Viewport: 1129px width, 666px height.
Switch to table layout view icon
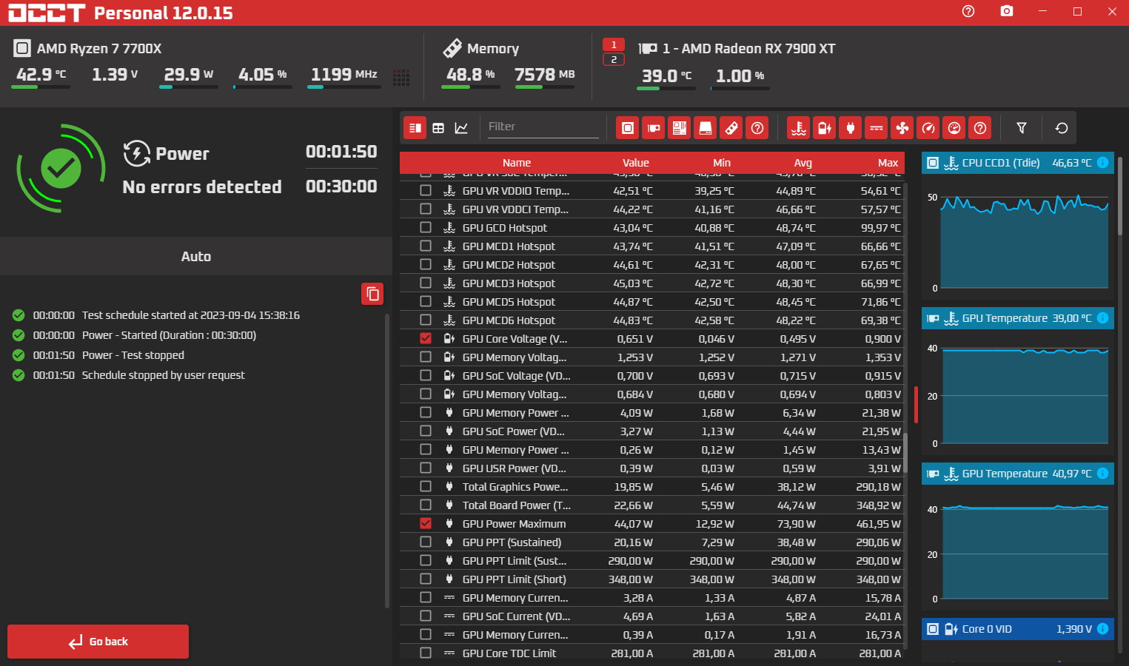[x=438, y=128]
